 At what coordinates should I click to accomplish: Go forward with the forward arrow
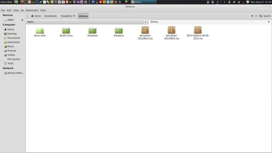256,16
